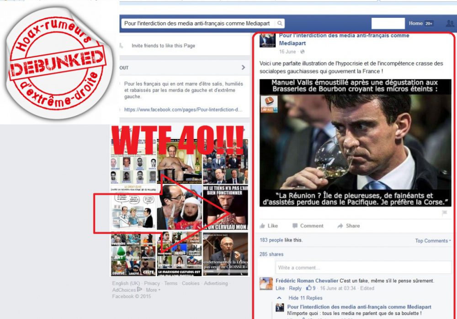Click Invite friends to like this Page

point(163,46)
